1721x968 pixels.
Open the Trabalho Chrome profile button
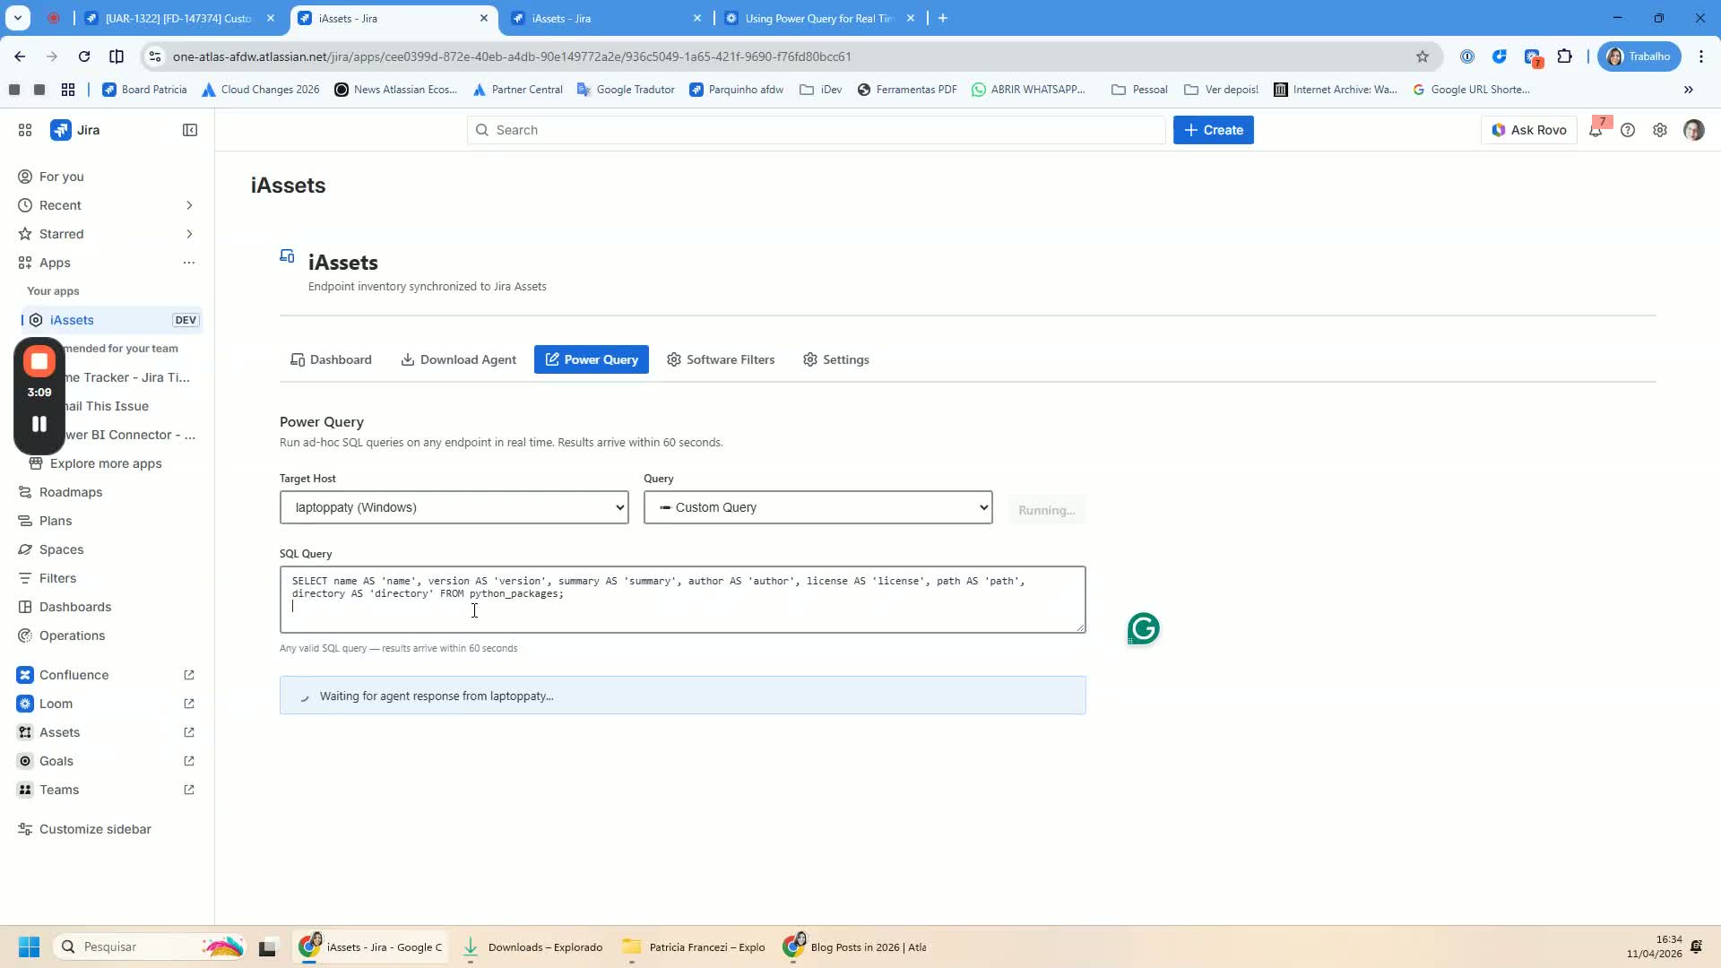point(1639,56)
